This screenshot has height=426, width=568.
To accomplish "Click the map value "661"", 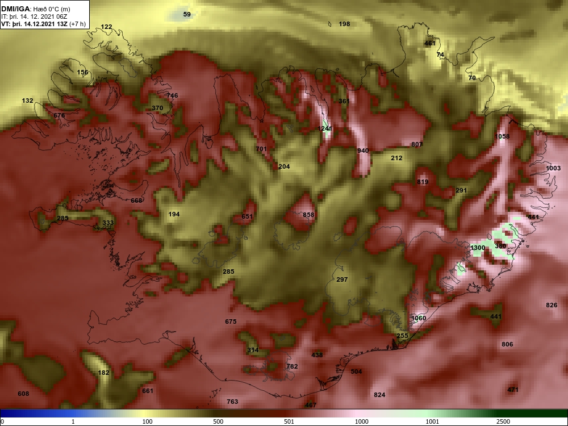I will pyautogui.click(x=148, y=391).
